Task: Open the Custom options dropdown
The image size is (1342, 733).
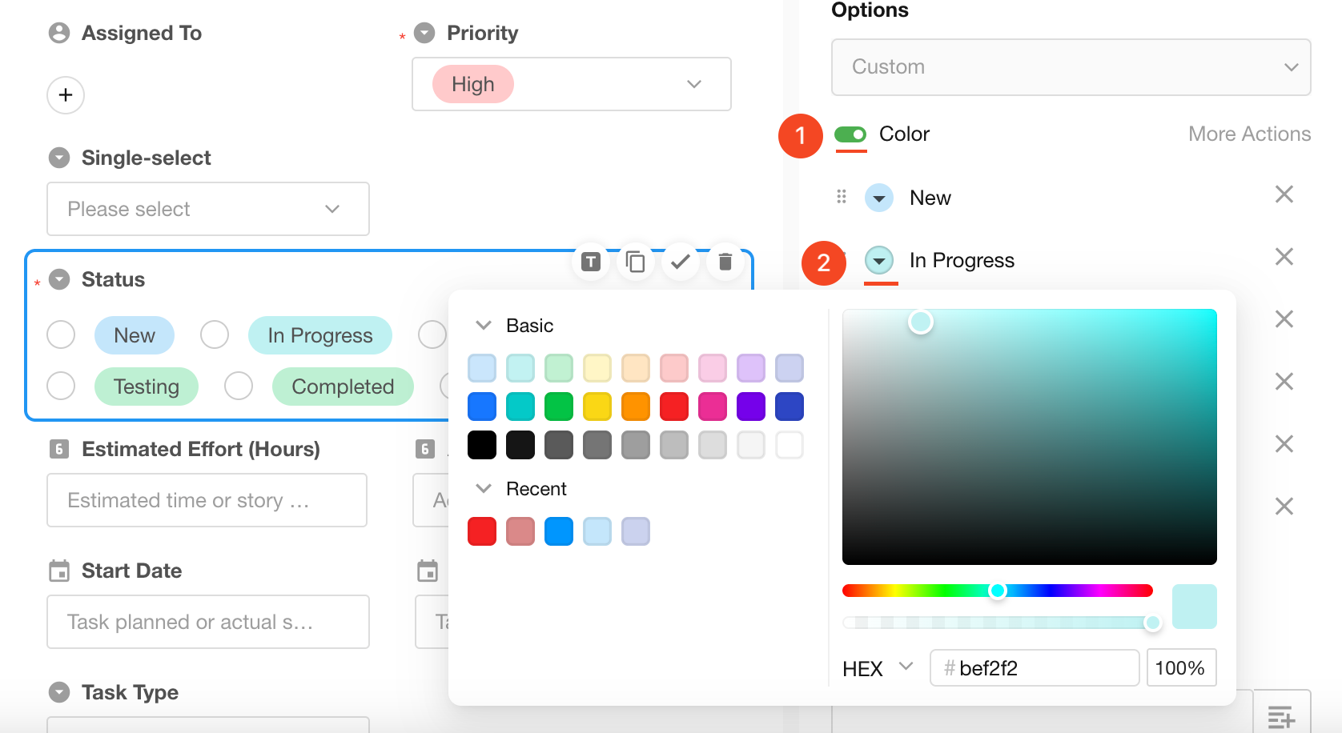Action: (x=1071, y=67)
